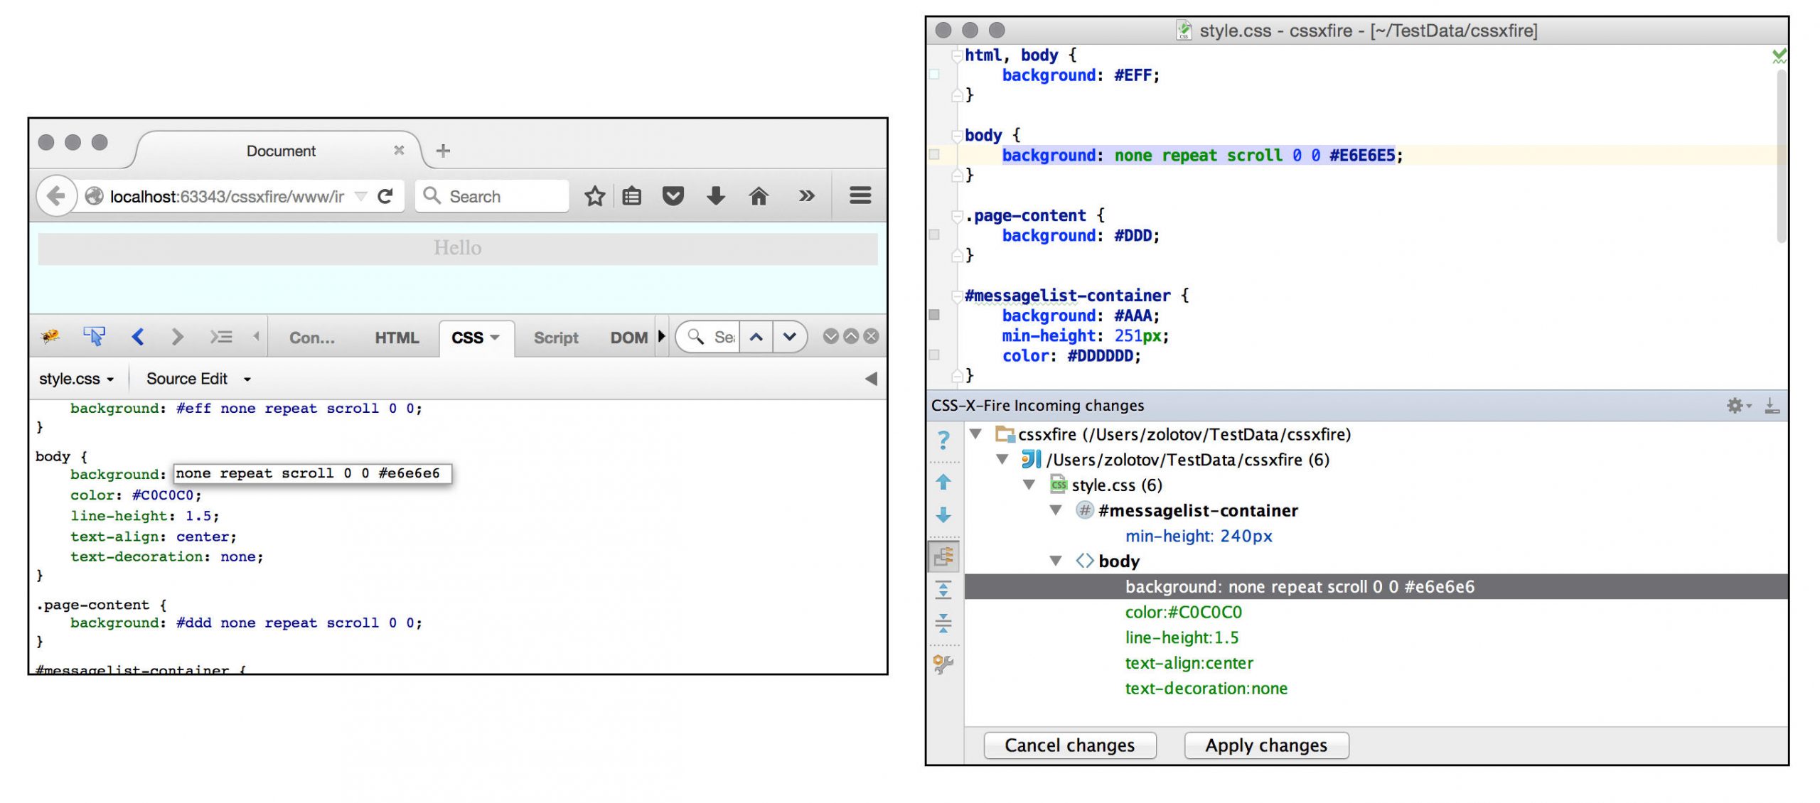
Task: Click Apply changes button
Action: [1266, 745]
